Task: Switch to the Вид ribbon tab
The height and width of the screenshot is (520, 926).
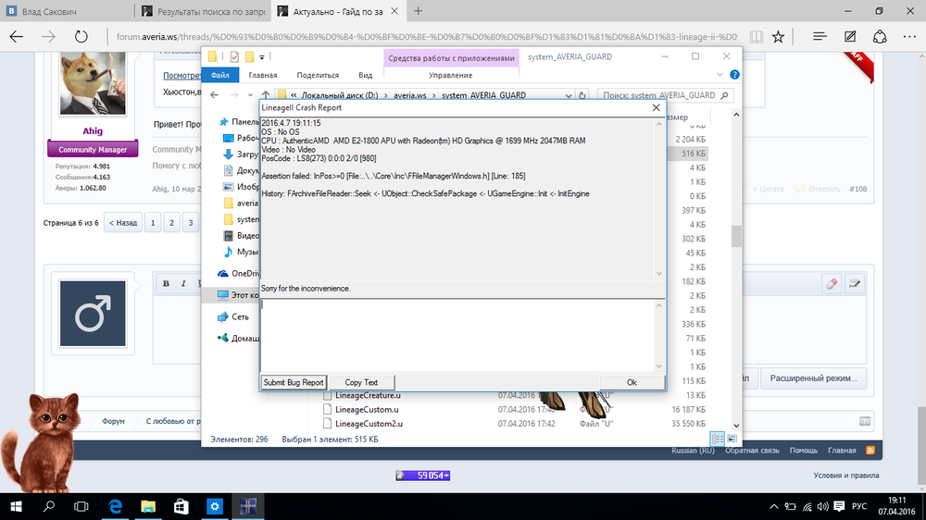Action: click(365, 75)
